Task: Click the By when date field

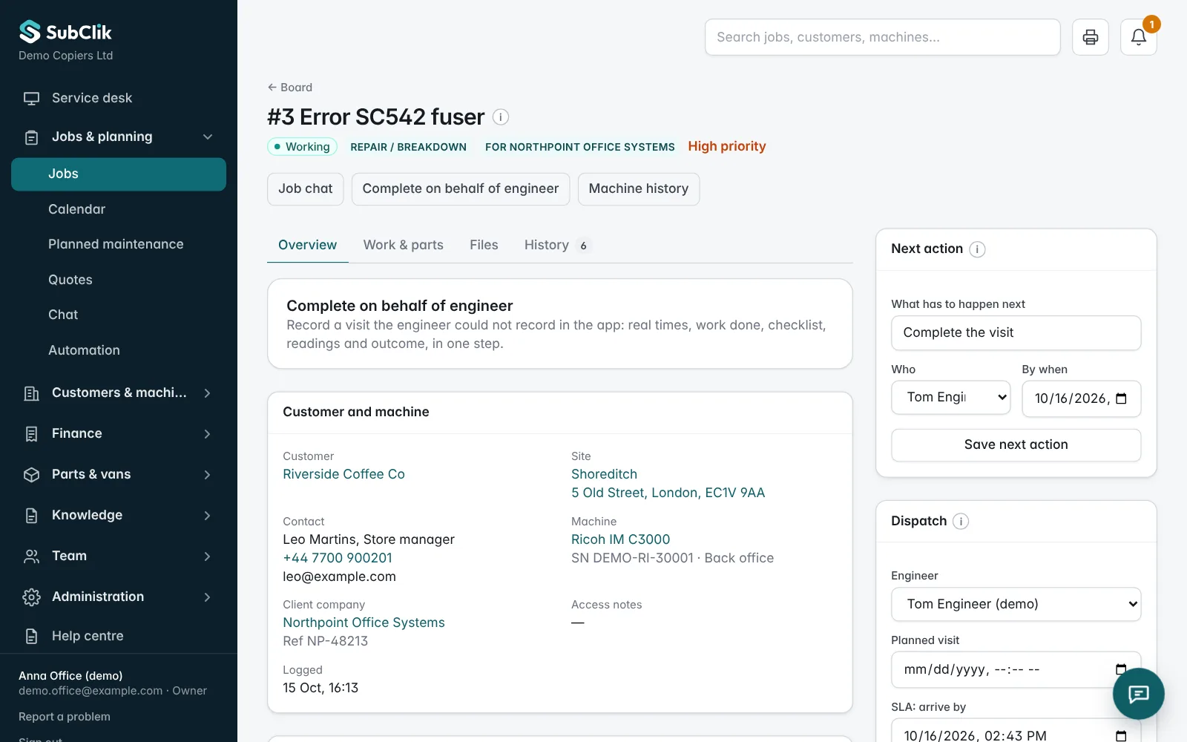Action: click(1081, 398)
